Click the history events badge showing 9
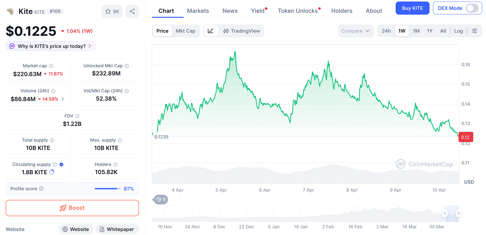 [x=160, y=199]
